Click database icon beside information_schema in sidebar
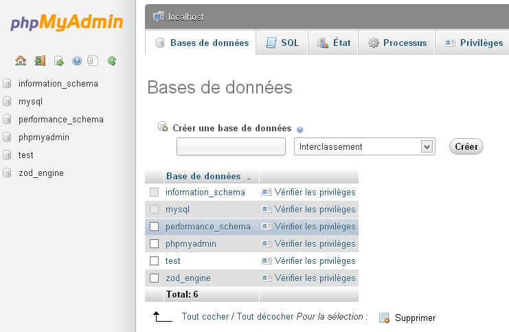 [x=7, y=83]
